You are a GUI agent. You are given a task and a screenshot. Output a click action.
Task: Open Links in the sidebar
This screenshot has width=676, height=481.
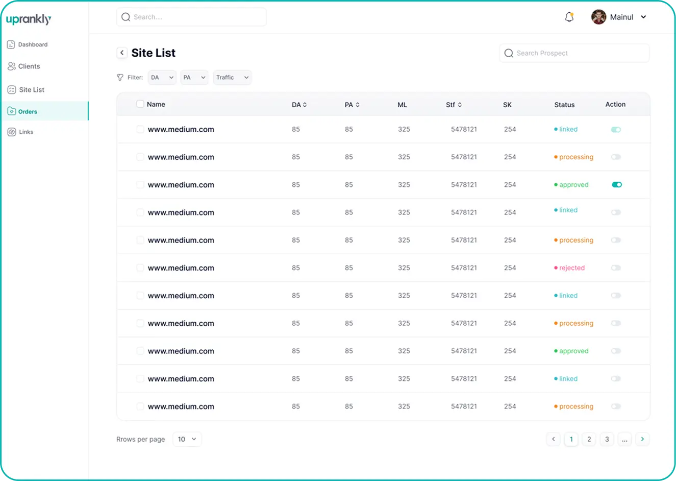pyautogui.click(x=26, y=132)
